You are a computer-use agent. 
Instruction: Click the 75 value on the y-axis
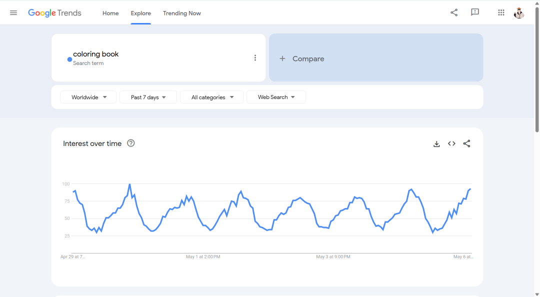point(67,201)
